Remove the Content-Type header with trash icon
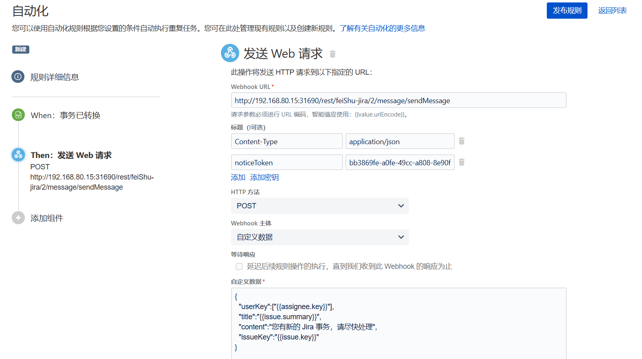Image resolution: width=642 pixels, height=359 pixels. [x=461, y=141]
